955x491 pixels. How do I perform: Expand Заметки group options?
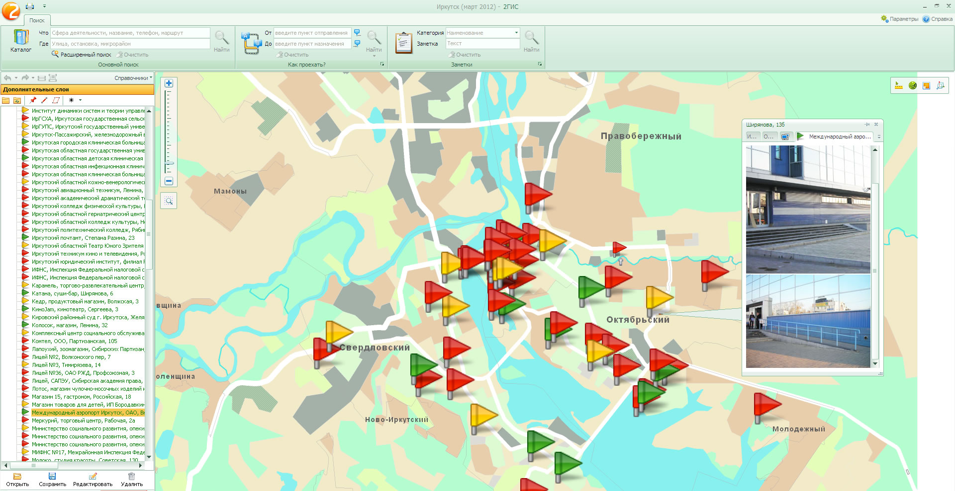coord(540,65)
